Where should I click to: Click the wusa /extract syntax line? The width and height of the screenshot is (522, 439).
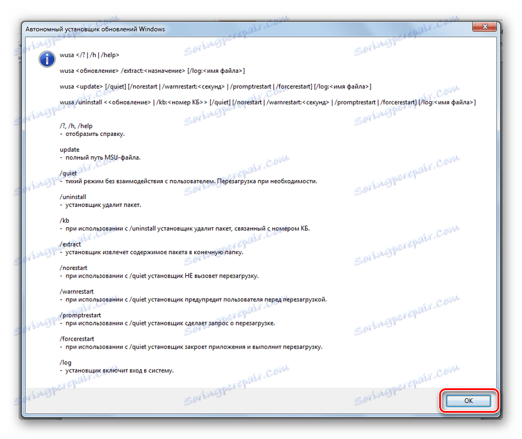point(152,71)
